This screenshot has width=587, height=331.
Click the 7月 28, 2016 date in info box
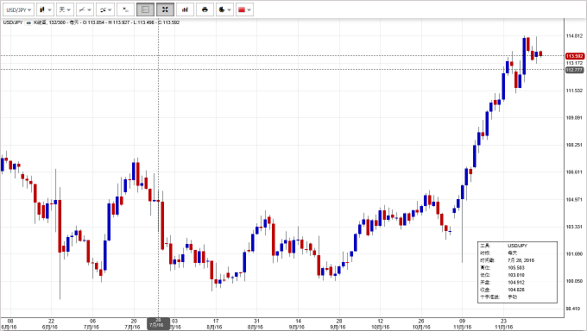pyautogui.click(x=521, y=260)
